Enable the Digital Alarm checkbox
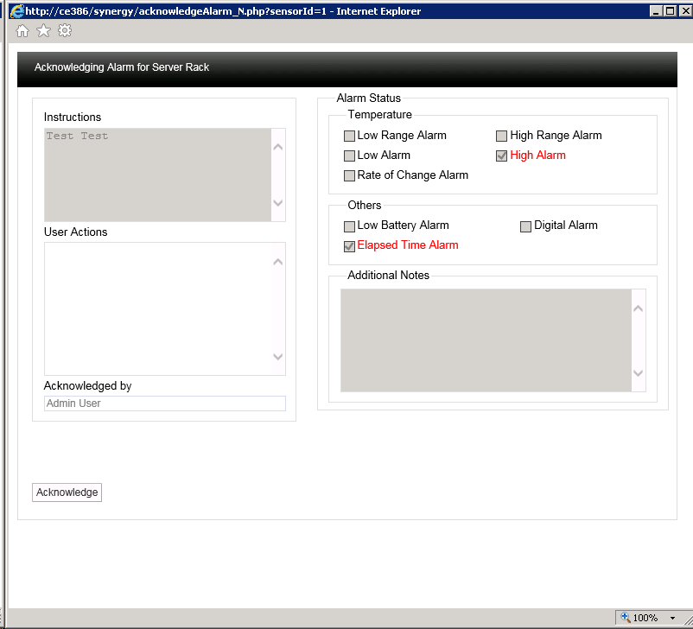 click(x=525, y=226)
